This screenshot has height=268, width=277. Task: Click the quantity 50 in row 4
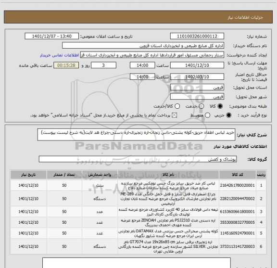[64, 222]
